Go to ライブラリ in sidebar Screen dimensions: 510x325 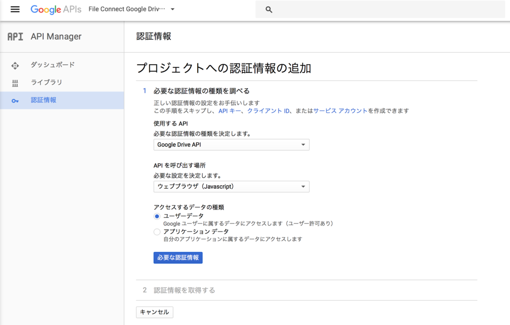click(62, 83)
